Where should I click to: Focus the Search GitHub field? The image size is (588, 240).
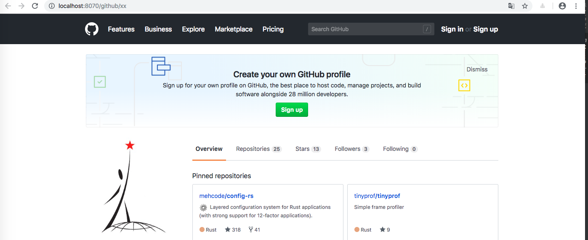(371, 29)
